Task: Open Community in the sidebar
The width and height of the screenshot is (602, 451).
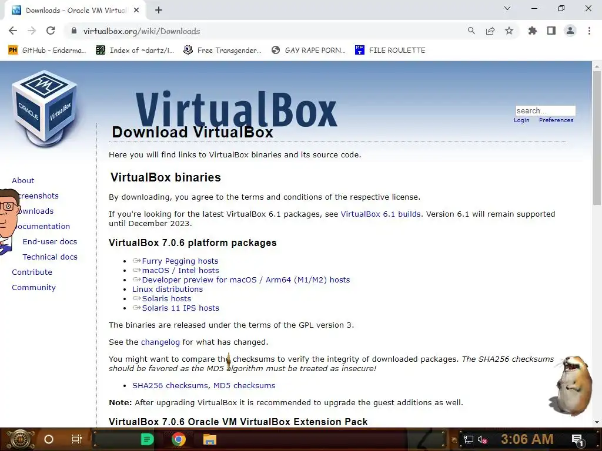Action: point(34,288)
